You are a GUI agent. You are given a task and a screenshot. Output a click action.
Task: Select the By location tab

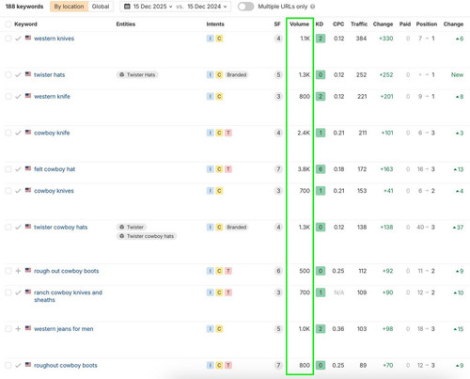point(69,7)
